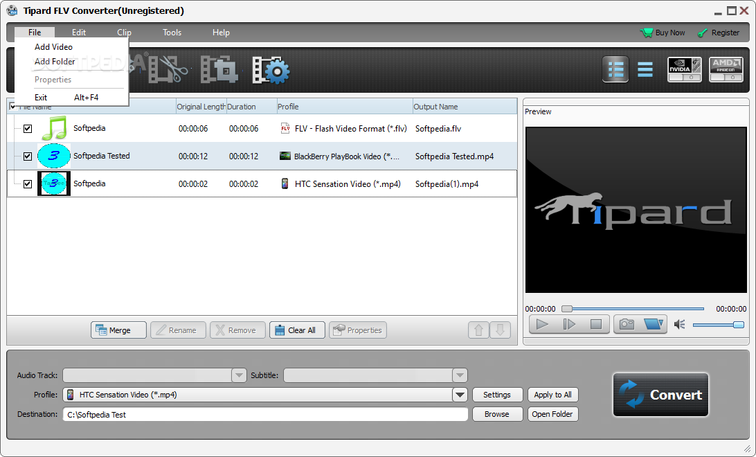Screen dimensions: 756x457
Task: Select output name Softpedia.flv
Action: 438,129
